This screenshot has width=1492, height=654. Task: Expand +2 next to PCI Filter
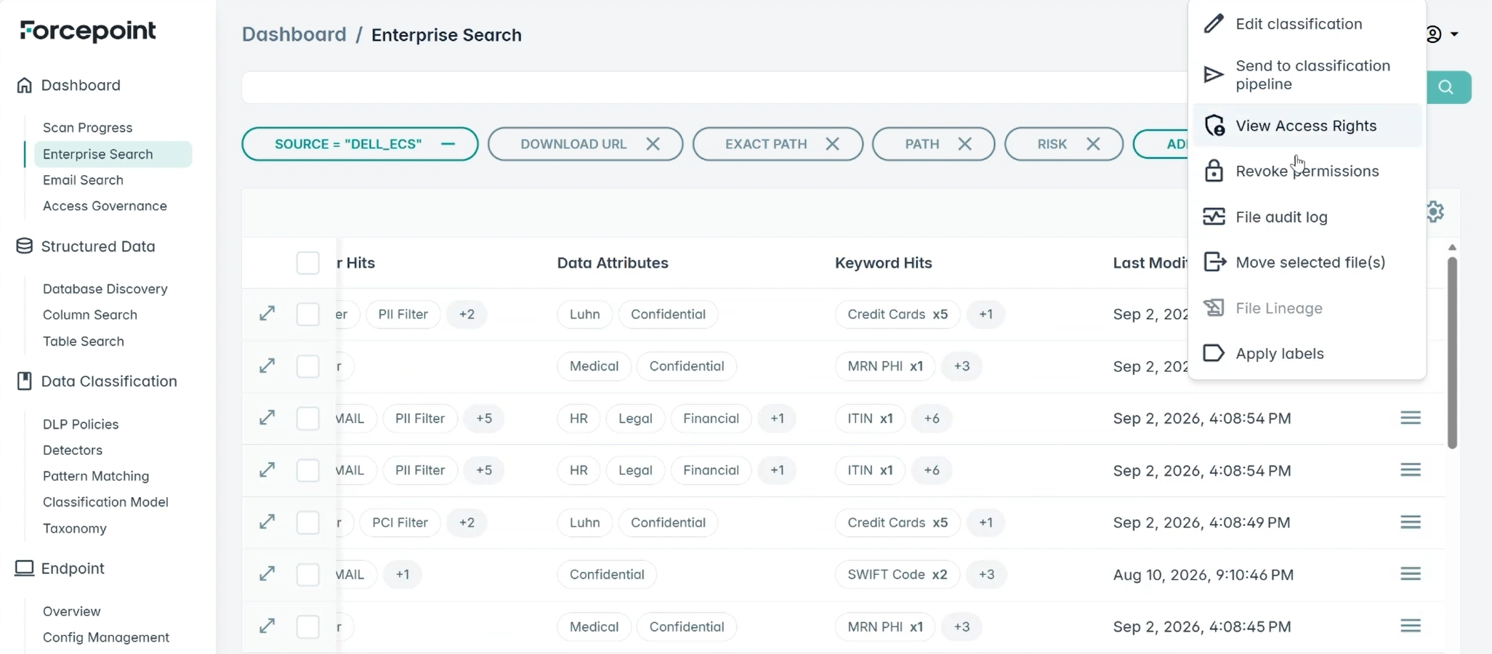(467, 522)
